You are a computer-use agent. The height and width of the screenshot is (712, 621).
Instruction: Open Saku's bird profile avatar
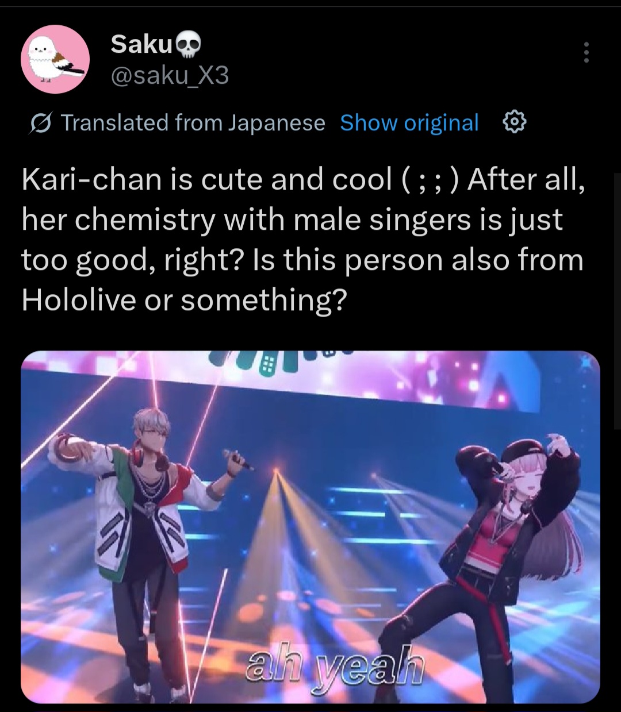(x=55, y=60)
